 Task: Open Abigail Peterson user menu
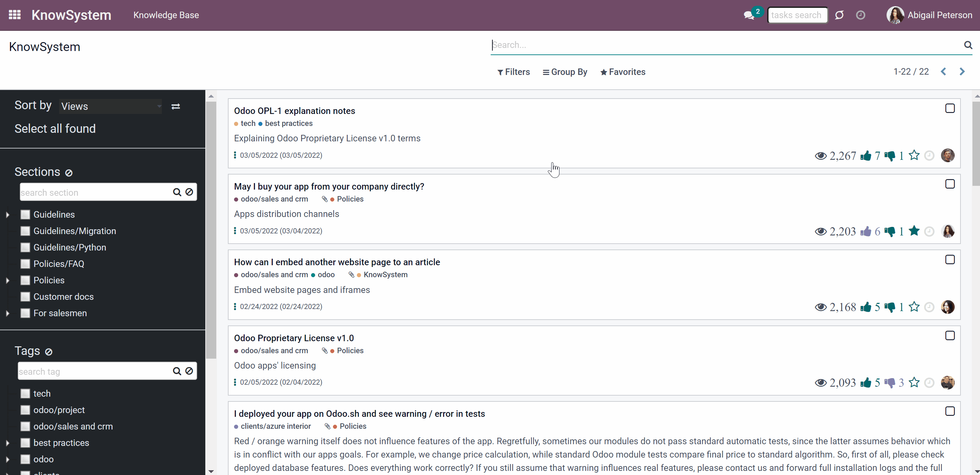[929, 15]
